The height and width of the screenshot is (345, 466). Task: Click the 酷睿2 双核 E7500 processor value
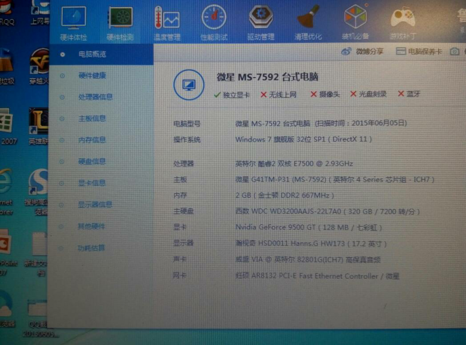[x=294, y=164]
